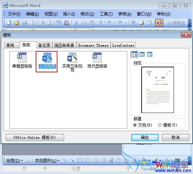Switch to details view in template dialog
This screenshot has width=193, height=174.
click(x=150, y=54)
